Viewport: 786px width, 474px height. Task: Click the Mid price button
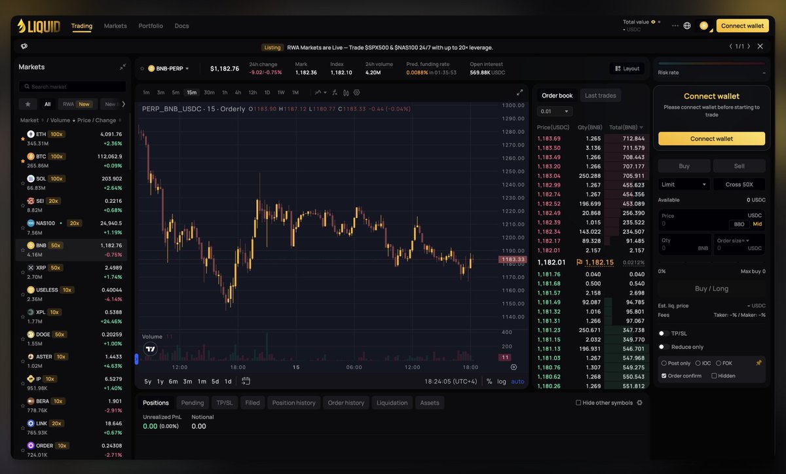coord(757,224)
